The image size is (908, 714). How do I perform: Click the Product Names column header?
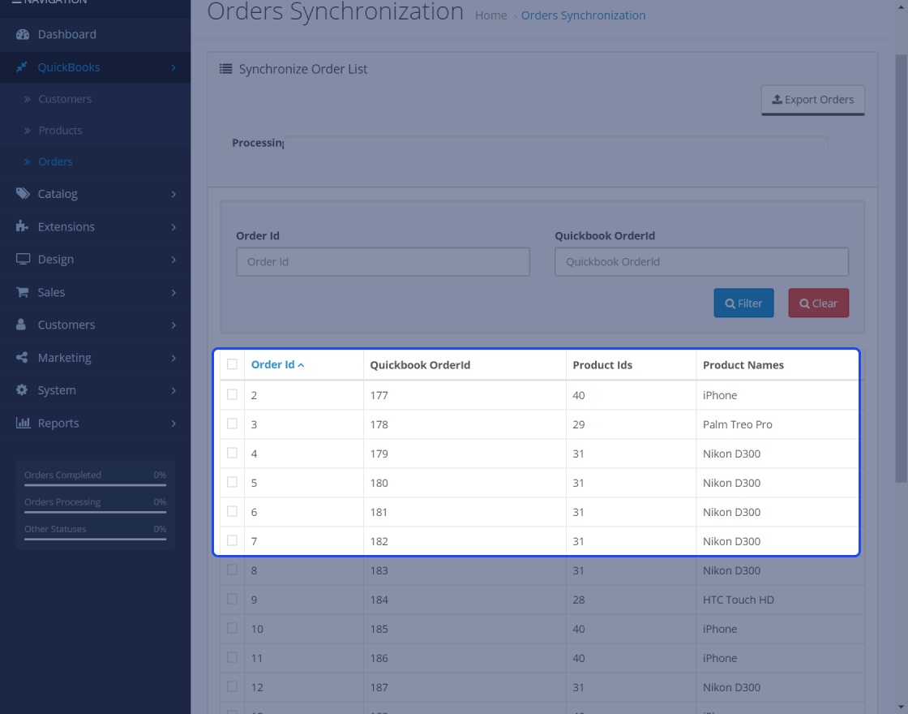coord(743,365)
